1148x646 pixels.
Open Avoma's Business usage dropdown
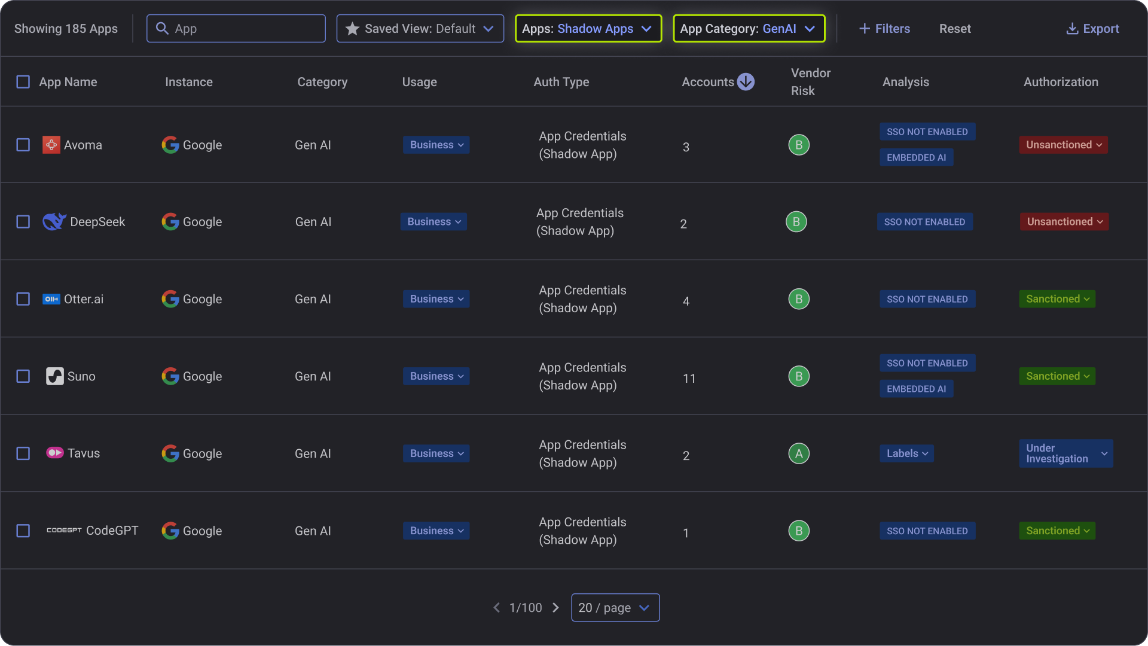[x=436, y=145]
